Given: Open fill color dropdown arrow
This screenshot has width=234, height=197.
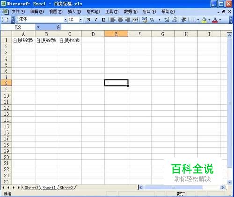Looking at the screenshot, I should coord(209,20).
